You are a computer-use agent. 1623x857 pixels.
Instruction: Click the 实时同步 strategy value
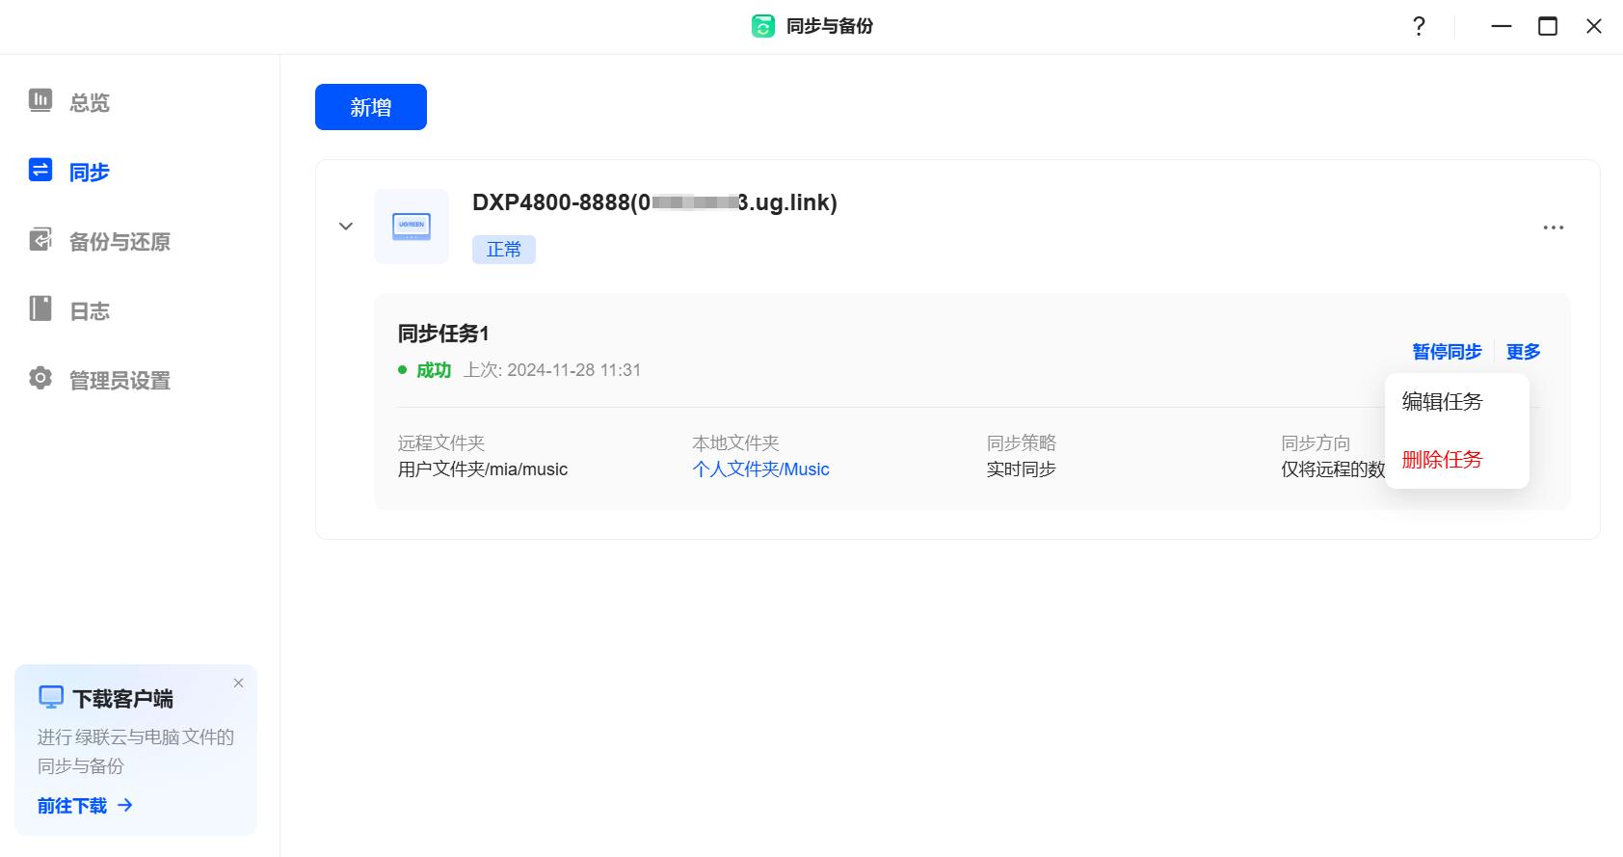click(x=1021, y=469)
